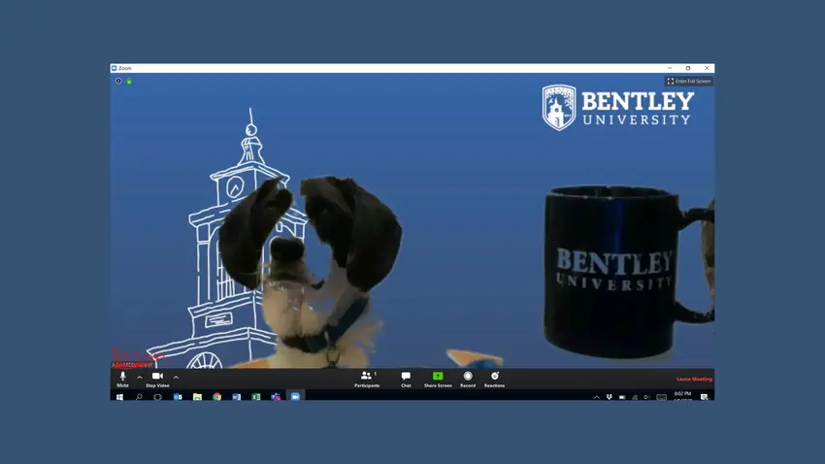
Task: Restore down the Zoom window
Action: click(x=688, y=68)
